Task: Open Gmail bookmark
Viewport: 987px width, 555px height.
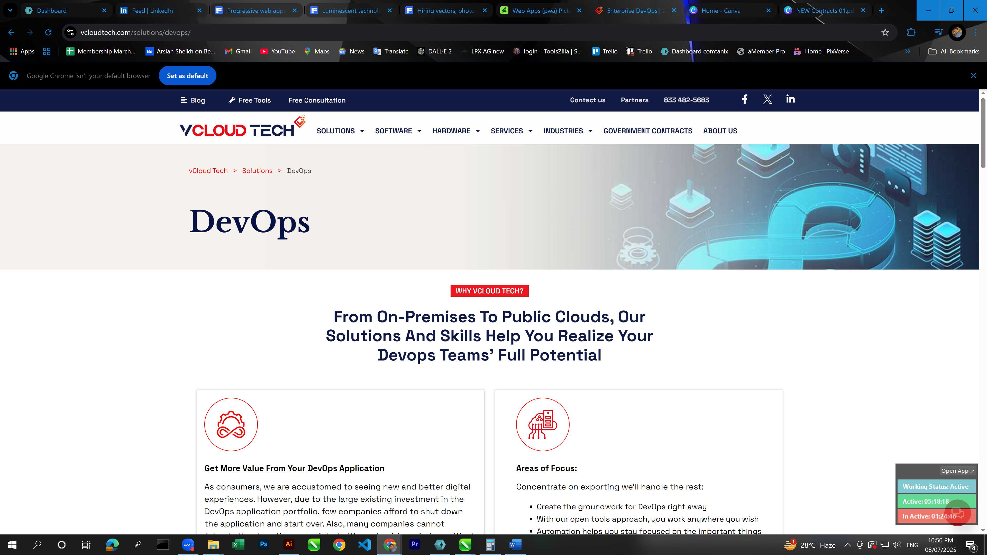Action: click(x=238, y=51)
